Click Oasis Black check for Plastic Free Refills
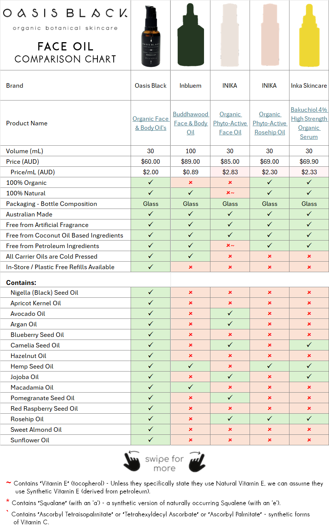 (x=151, y=267)
